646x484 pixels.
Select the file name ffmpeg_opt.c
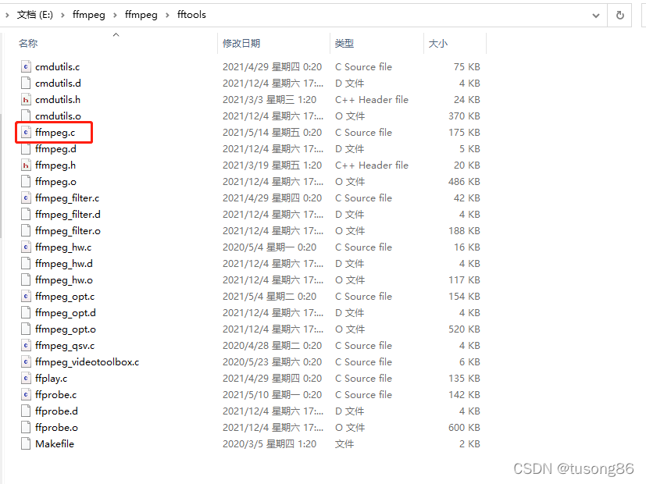[65, 297]
